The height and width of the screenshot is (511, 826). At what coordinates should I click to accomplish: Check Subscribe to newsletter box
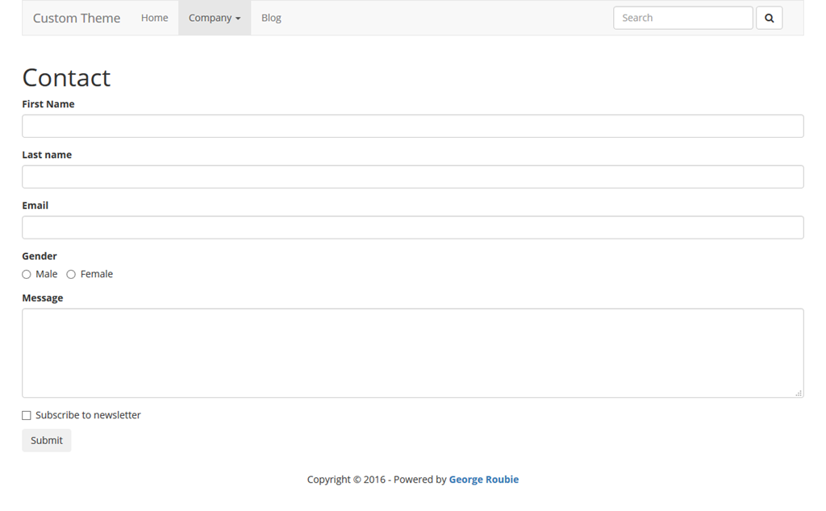click(x=27, y=415)
